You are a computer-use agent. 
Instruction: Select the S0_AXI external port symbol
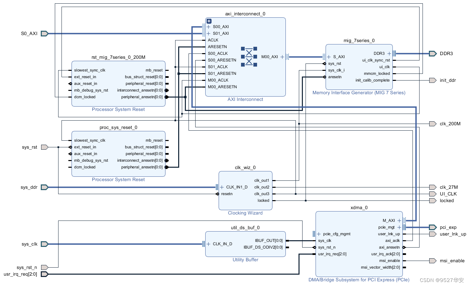click(44, 33)
